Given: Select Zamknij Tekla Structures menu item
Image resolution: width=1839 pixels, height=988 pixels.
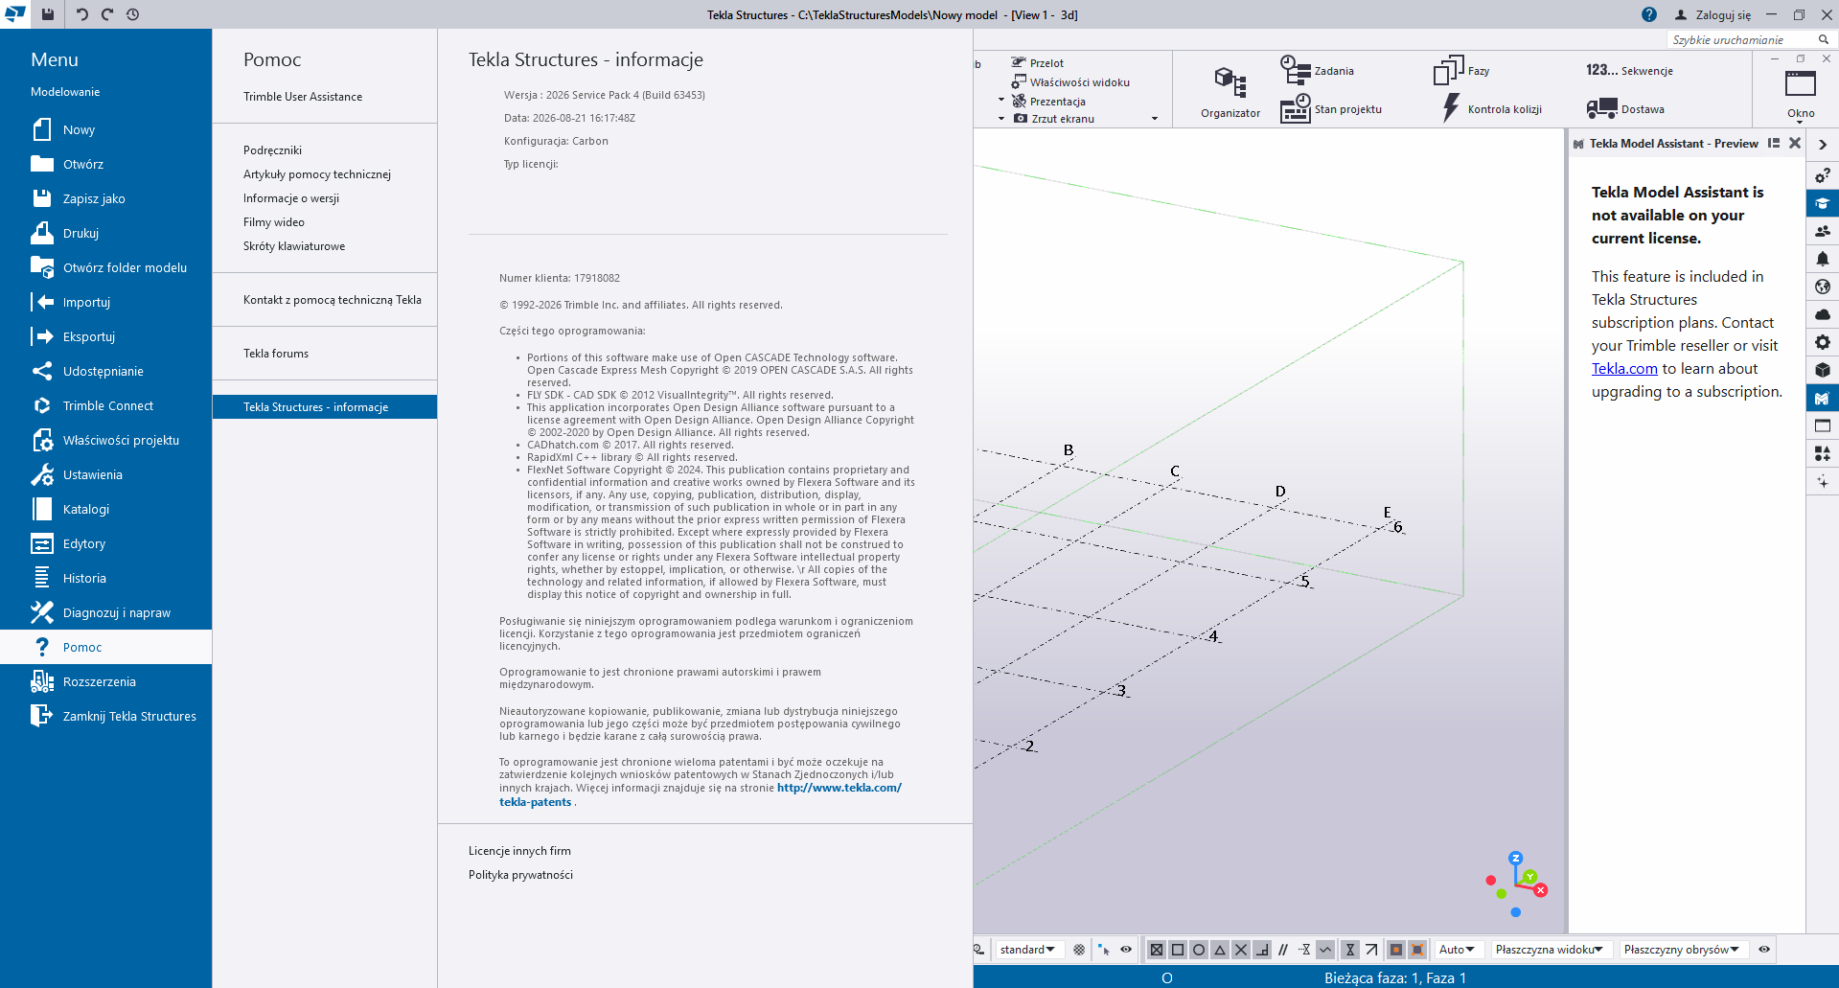Looking at the screenshot, I should 105,716.
